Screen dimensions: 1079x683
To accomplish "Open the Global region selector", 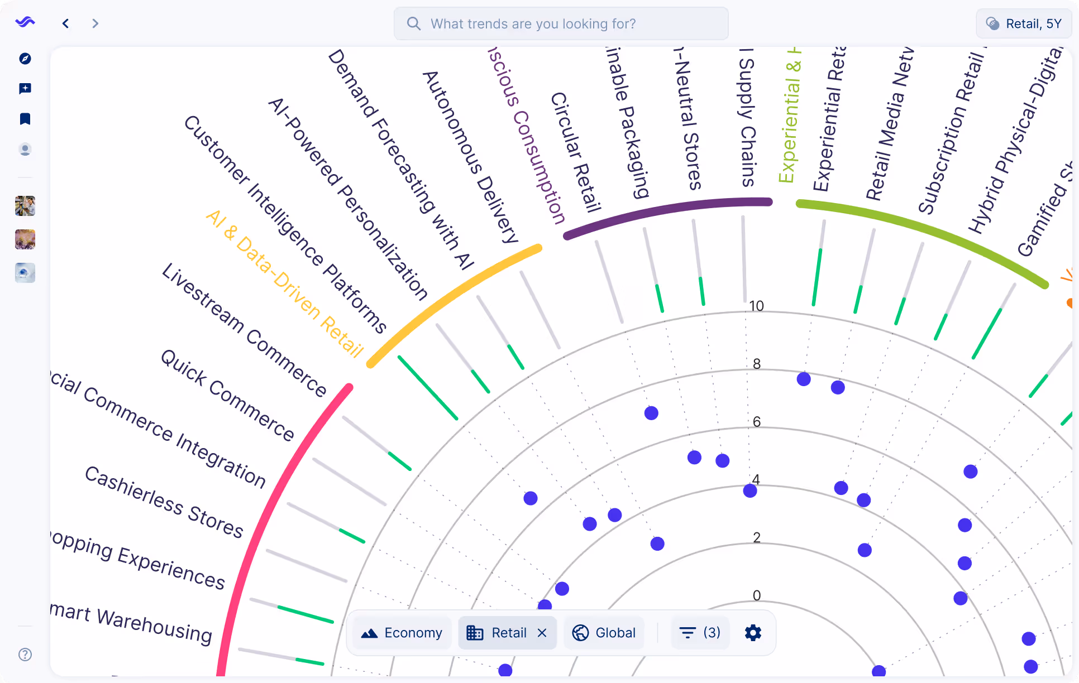I will [x=604, y=633].
